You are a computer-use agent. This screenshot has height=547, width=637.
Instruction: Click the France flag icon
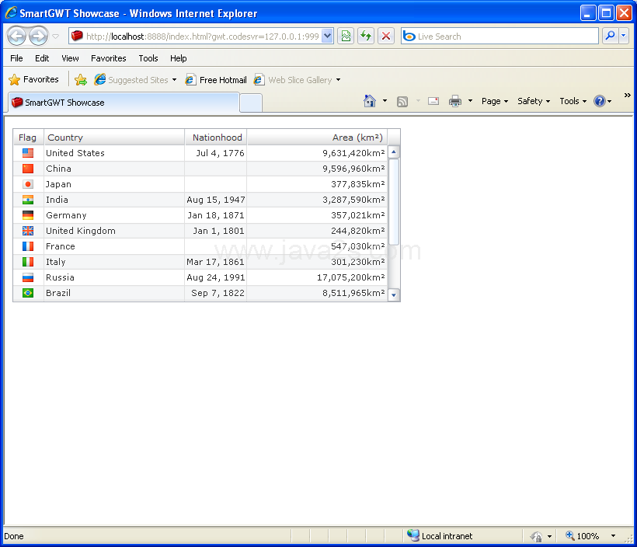(x=28, y=246)
